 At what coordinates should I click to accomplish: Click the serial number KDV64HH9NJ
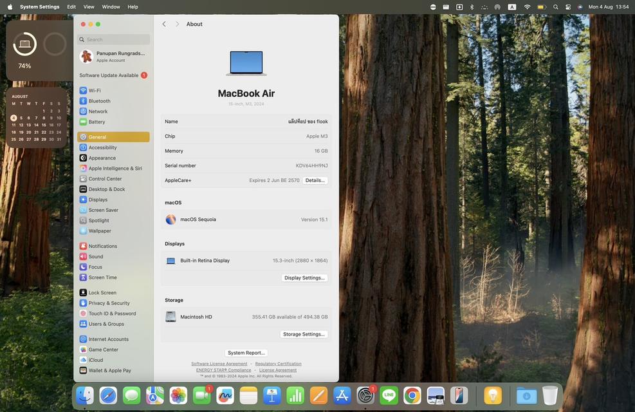point(312,165)
